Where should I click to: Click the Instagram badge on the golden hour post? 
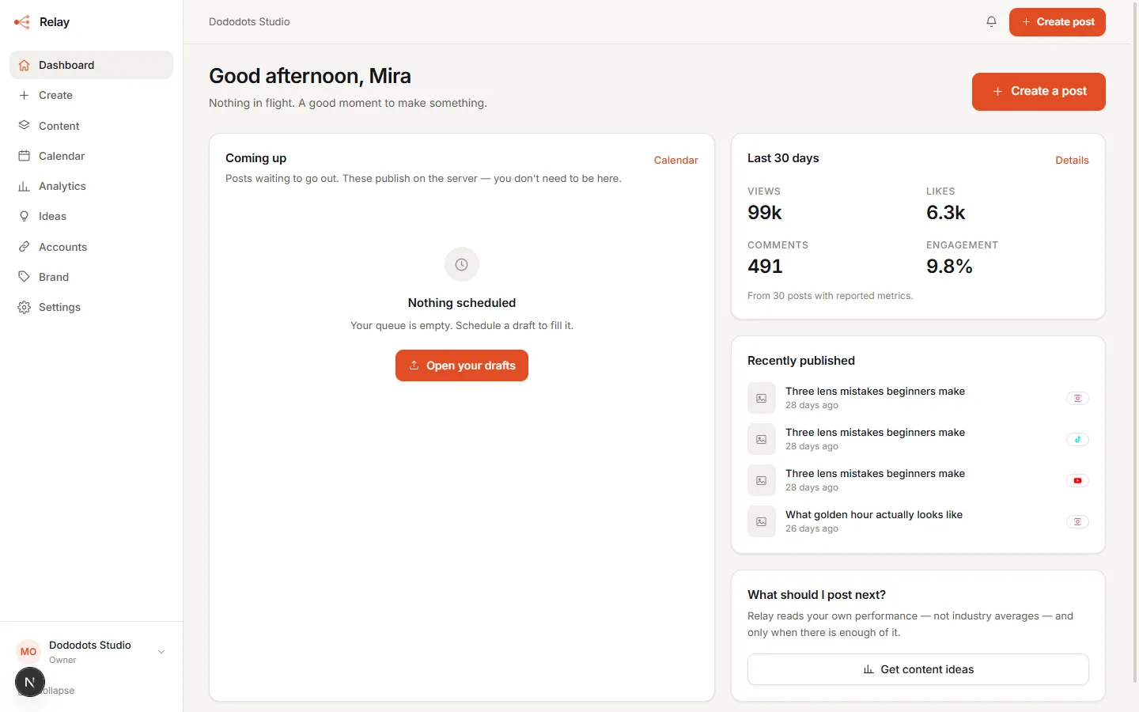tap(1077, 521)
